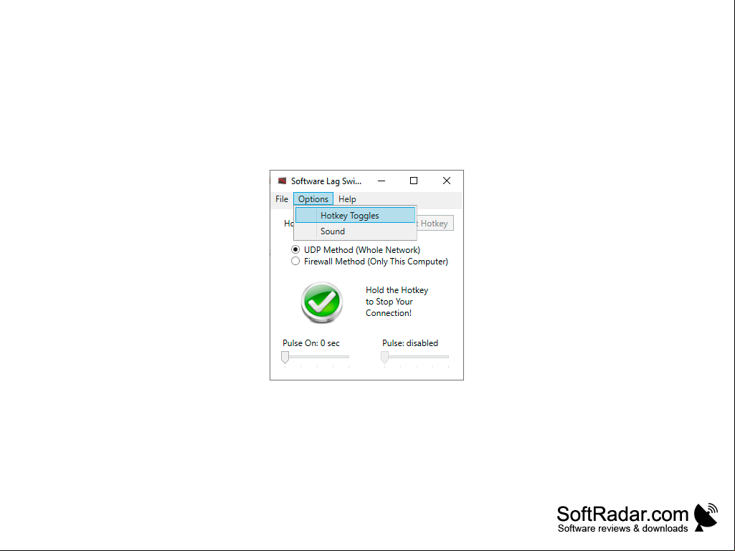The height and width of the screenshot is (551, 735).
Task: Click the green checkmark connection status icon
Action: [321, 302]
